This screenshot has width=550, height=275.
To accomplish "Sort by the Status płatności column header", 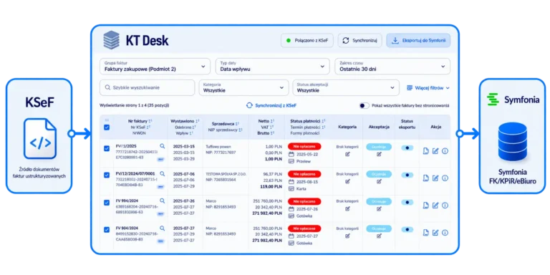I will (308, 121).
